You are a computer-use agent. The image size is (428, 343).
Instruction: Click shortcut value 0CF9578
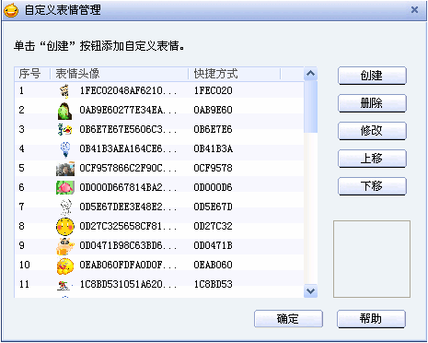(213, 168)
